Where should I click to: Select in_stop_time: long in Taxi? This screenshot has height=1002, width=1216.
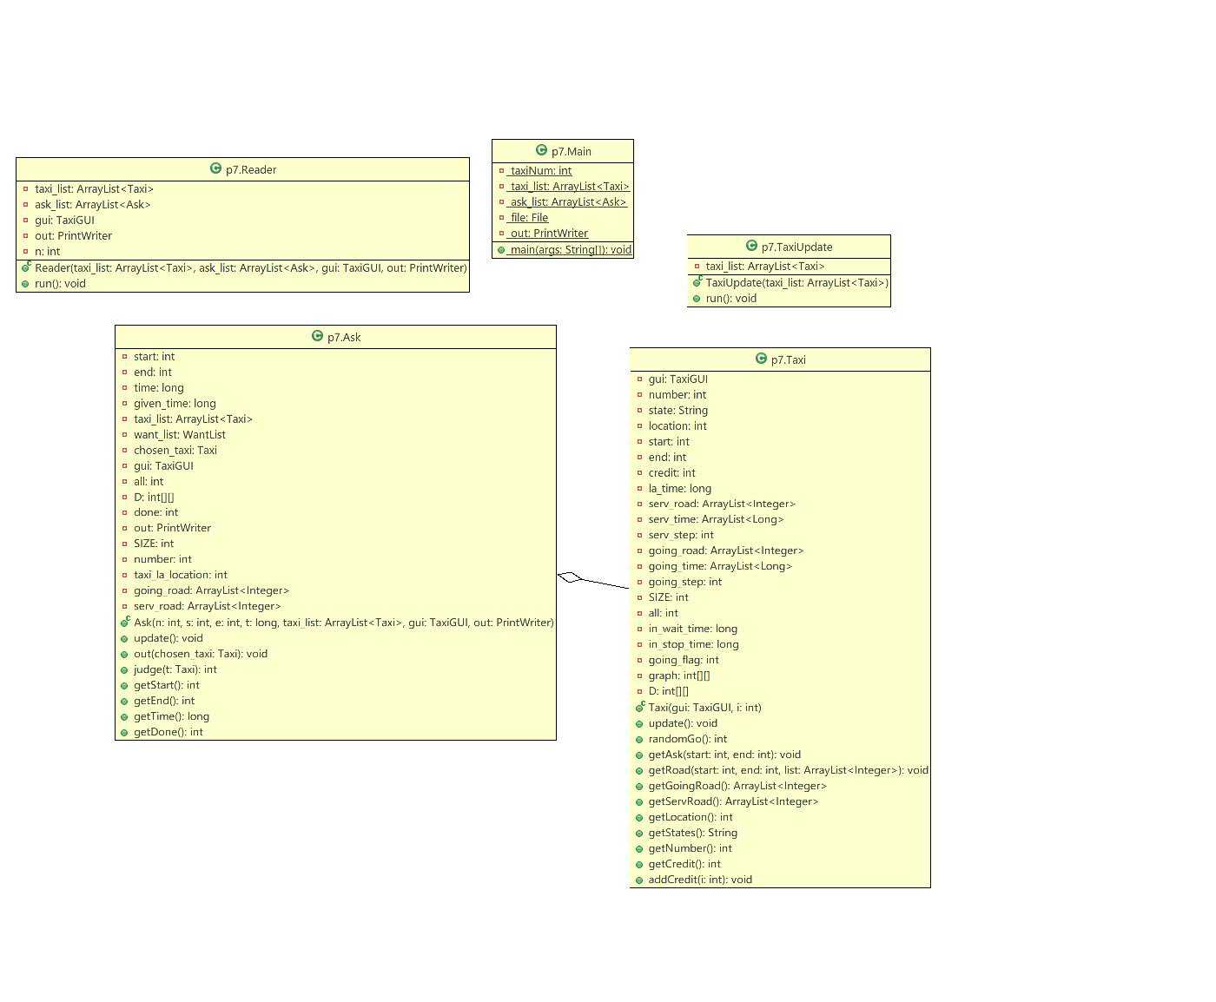pyautogui.click(x=694, y=645)
